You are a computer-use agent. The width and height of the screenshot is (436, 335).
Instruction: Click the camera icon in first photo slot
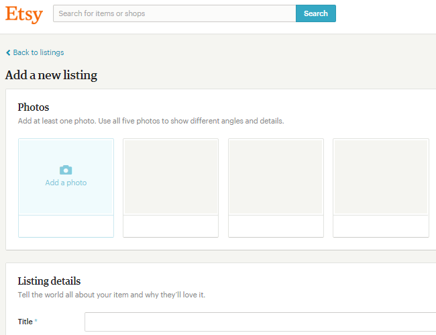(x=66, y=170)
